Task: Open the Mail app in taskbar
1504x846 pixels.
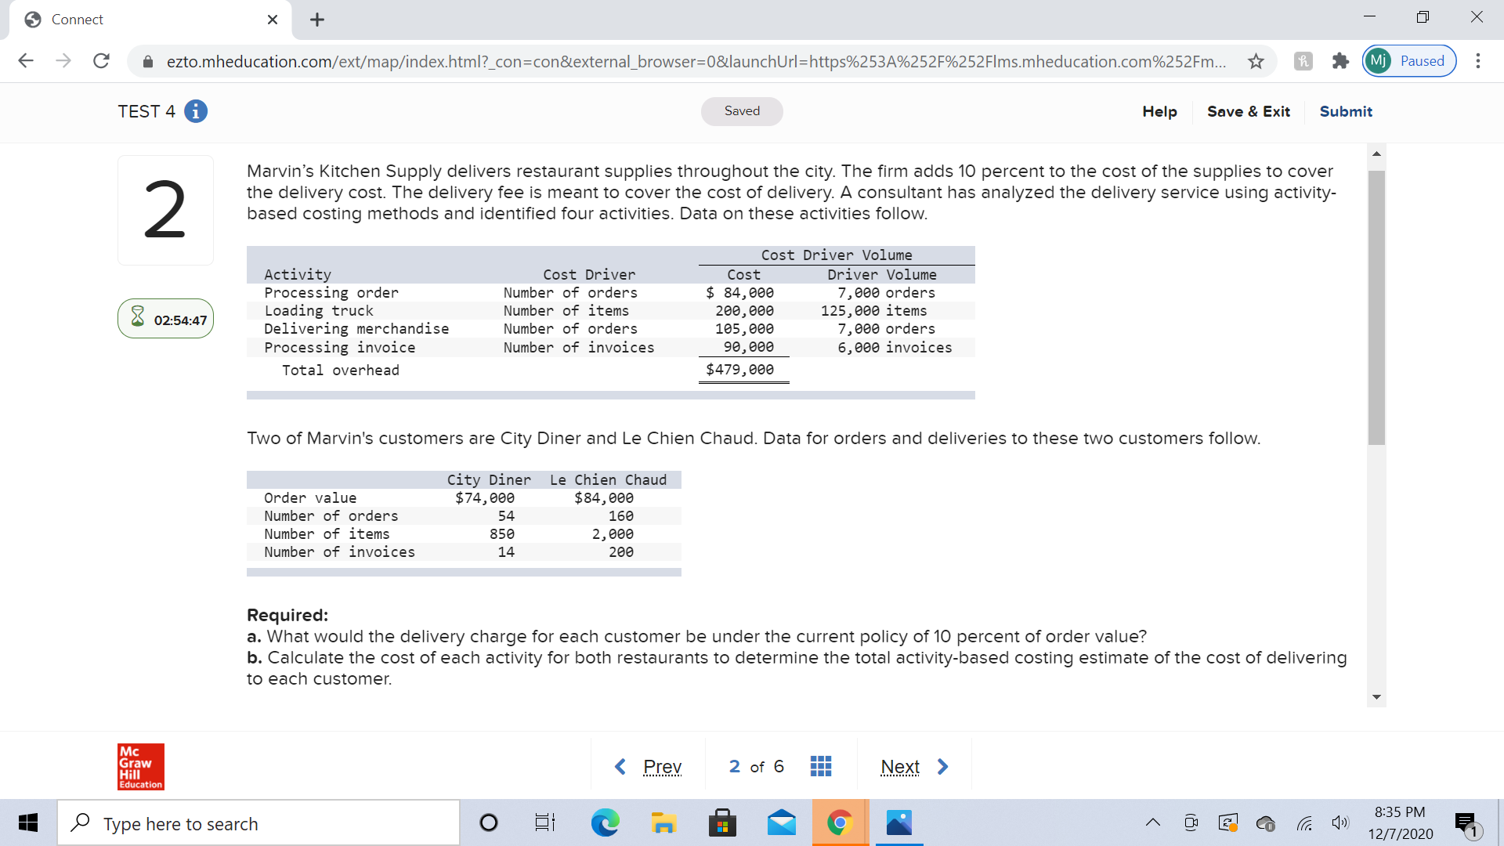Action: point(781,822)
